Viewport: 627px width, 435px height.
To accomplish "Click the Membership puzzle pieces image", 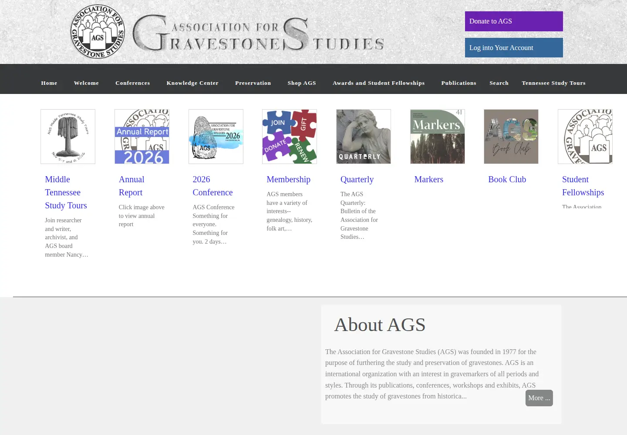I will pos(290,137).
